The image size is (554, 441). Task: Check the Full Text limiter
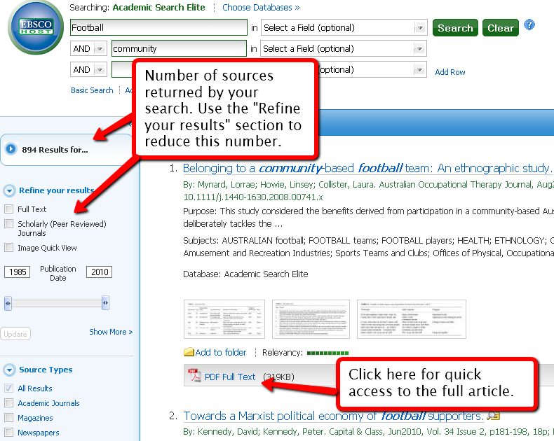pyautogui.click(x=9, y=209)
